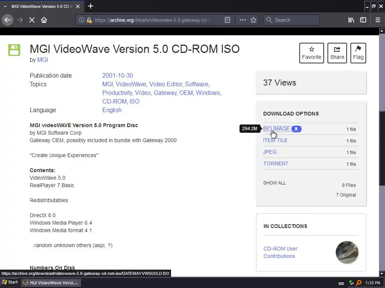Toggle reader view icon

(227, 20)
